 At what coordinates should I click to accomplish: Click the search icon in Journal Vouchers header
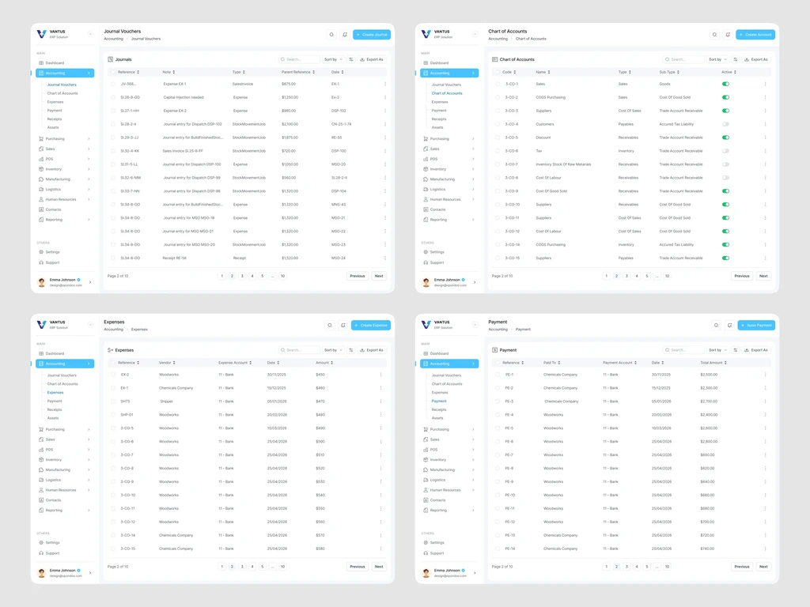click(331, 35)
